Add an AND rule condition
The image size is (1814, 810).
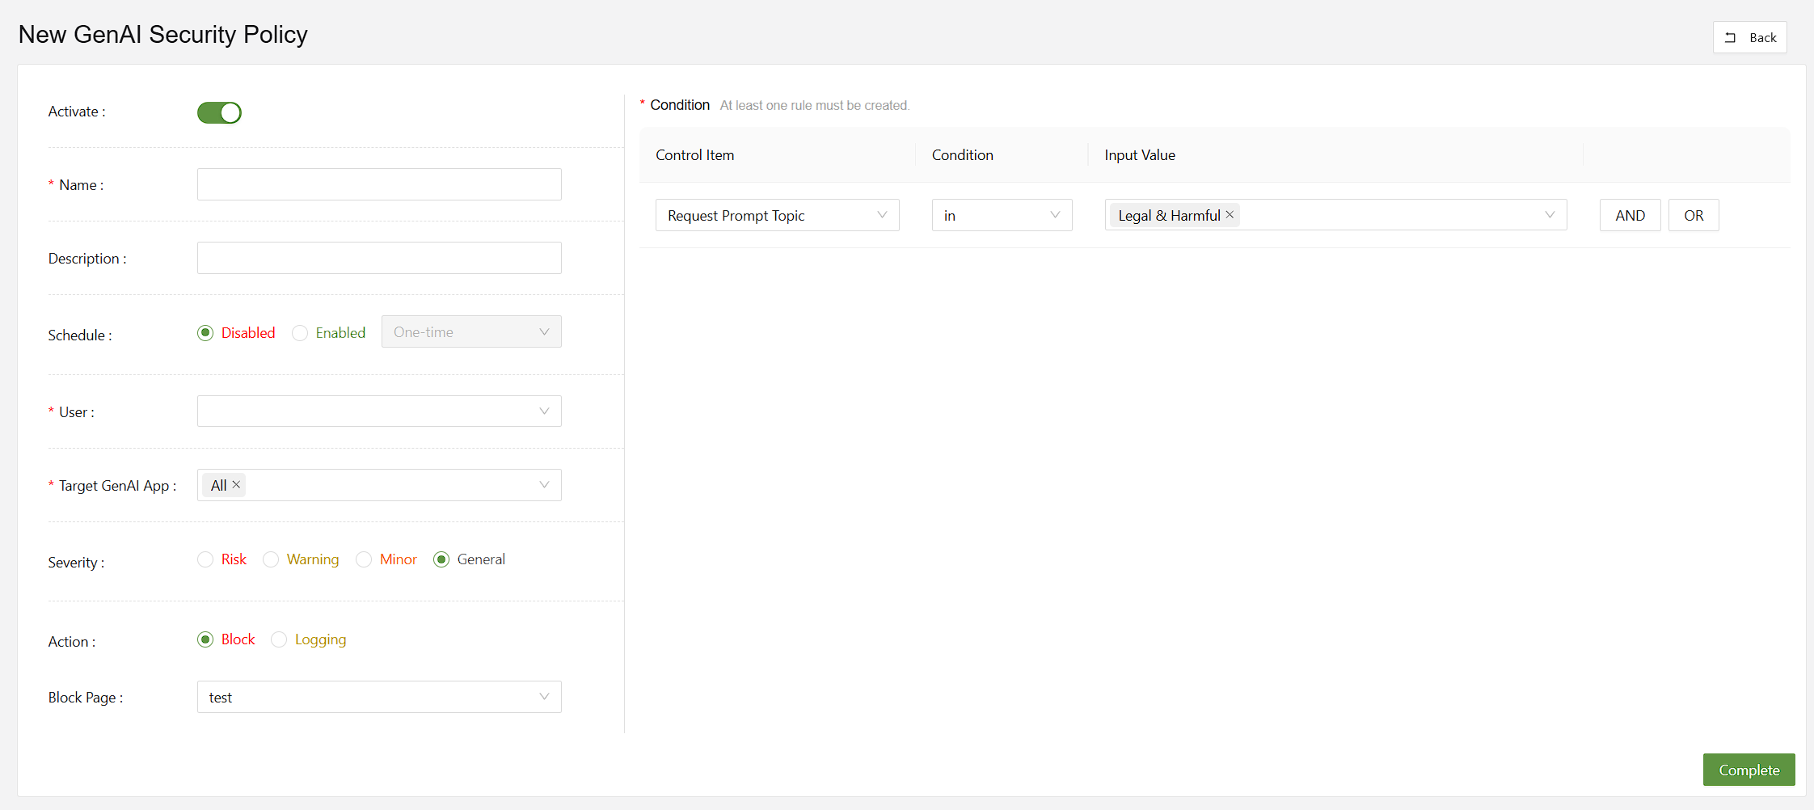coord(1630,215)
